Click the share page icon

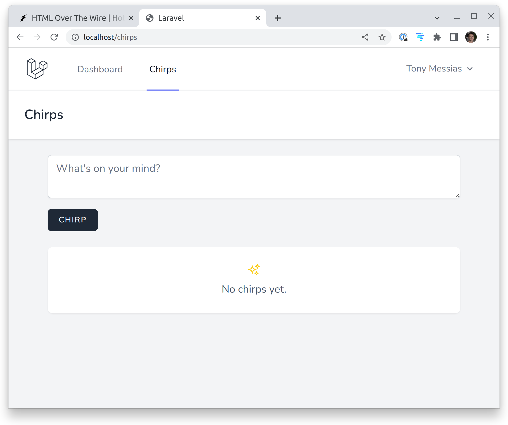pos(365,37)
